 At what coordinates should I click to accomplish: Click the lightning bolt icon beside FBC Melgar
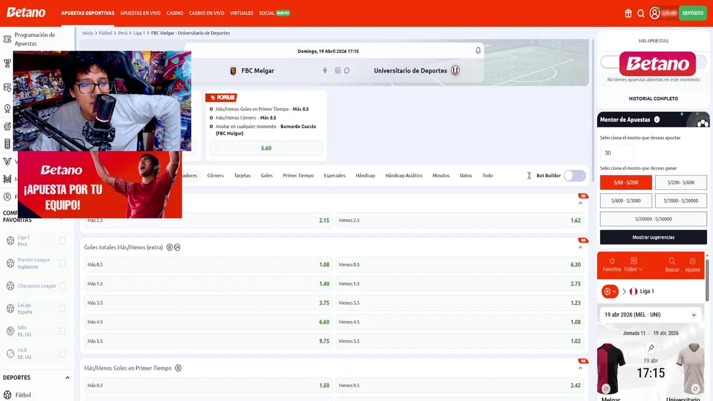tap(325, 71)
